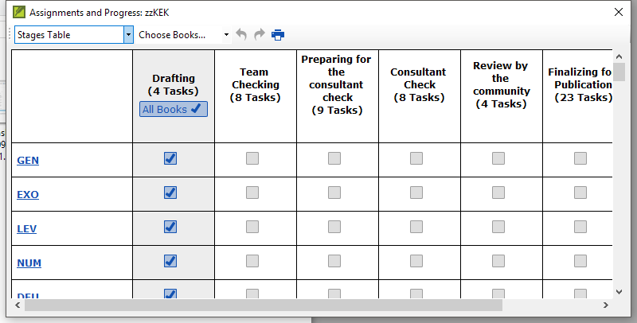Image resolution: width=637 pixels, height=323 pixels.
Task: Click the green Paratext app icon
Action: (19, 12)
